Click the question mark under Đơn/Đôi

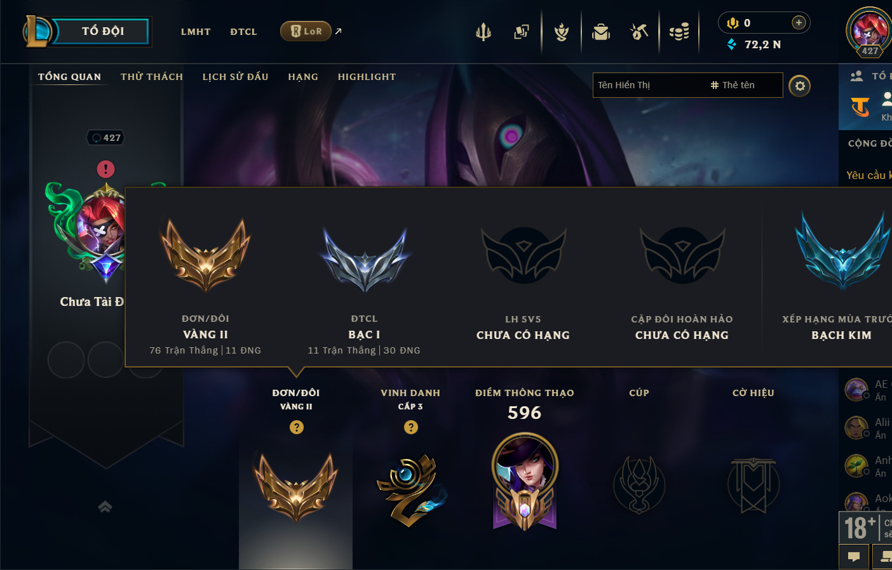[297, 427]
